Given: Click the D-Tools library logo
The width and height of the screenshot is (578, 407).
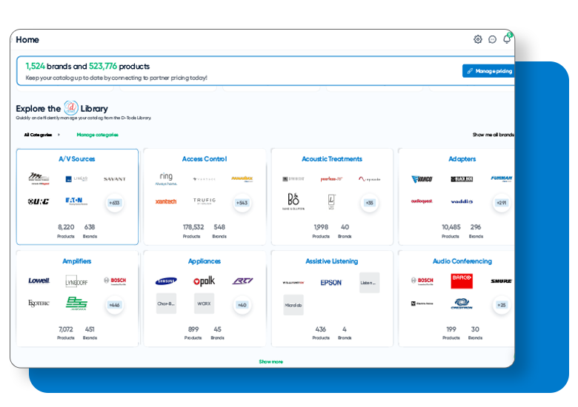Looking at the screenshot, I should [x=71, y=108].
